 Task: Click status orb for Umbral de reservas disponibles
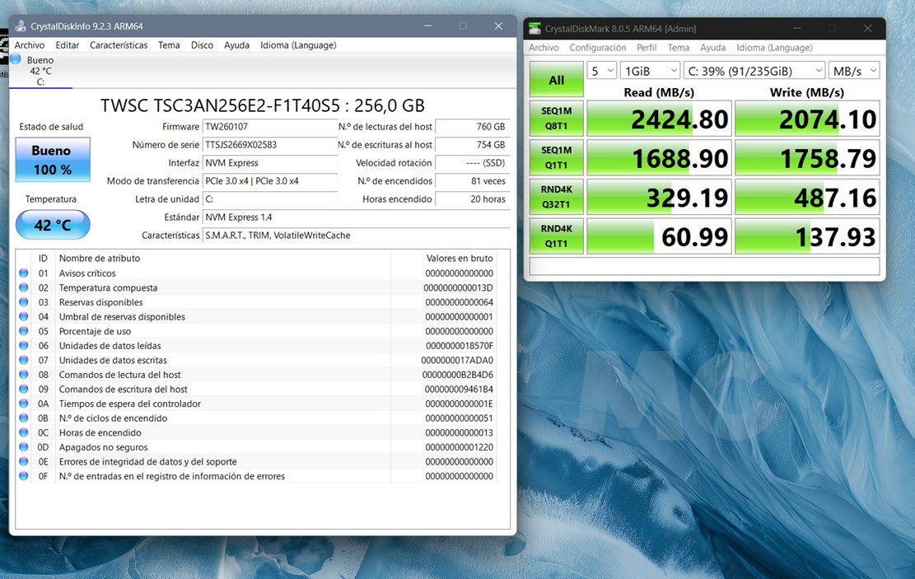click(x=23, y=317)
